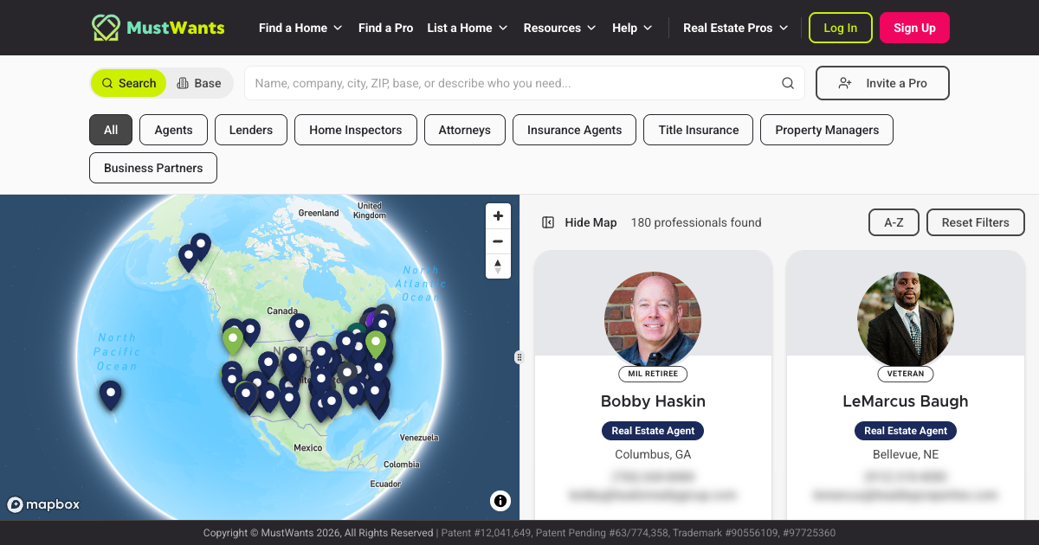The height and width of the screenshot is (545, 1039).
Task: Click the MustWants heart logo
Action: coord(106,28)
